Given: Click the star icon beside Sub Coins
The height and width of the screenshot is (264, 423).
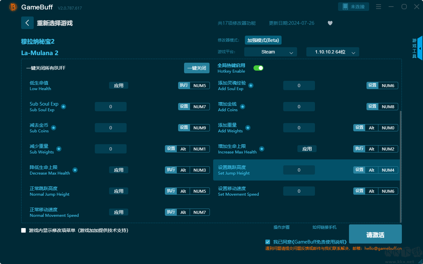Looking at the screenshot, I should [54, 128].
